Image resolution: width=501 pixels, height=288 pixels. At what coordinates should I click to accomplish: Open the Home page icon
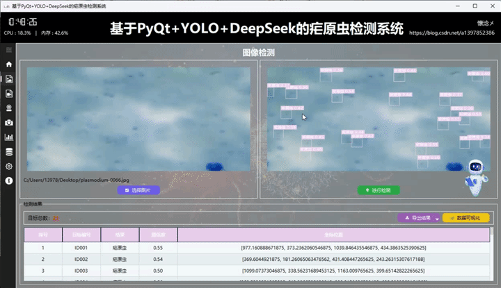pos(9,65)
